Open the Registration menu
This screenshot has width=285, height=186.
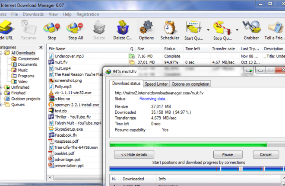tap(88, 14)
